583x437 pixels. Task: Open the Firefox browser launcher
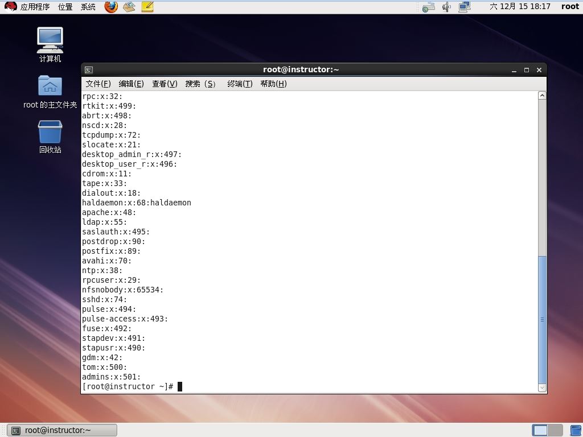click(x=111, y=7)
